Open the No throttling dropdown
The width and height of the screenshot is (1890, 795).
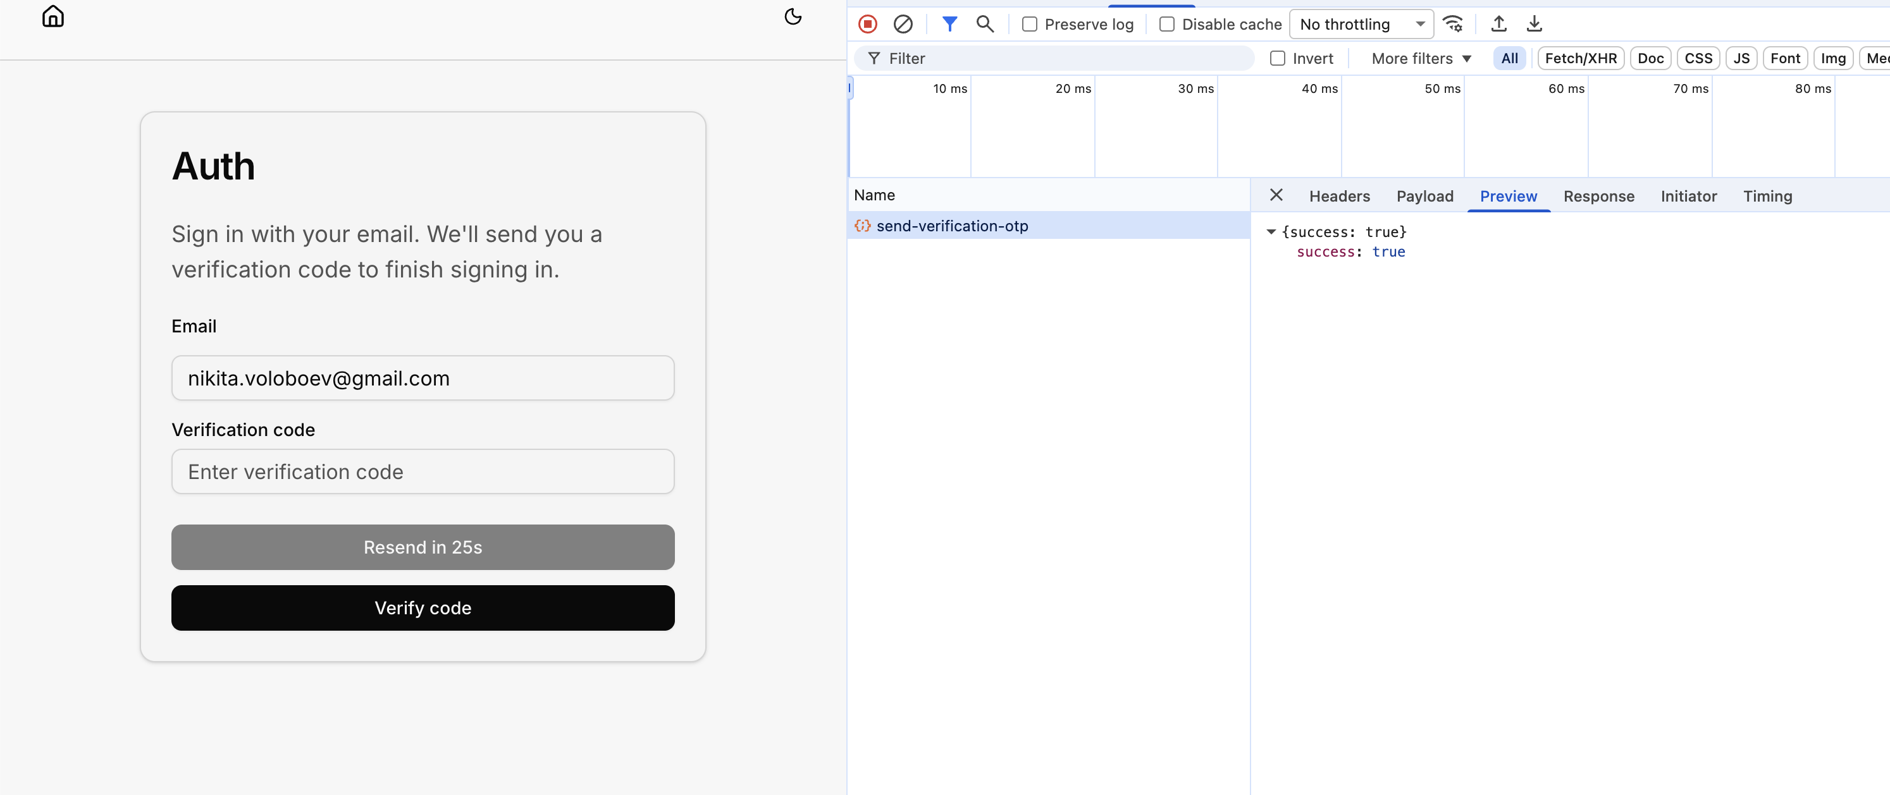[1361, 24]
